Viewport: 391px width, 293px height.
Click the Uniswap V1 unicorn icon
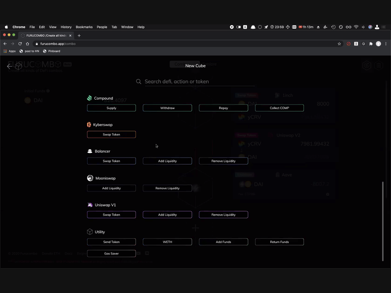(90, 205)
